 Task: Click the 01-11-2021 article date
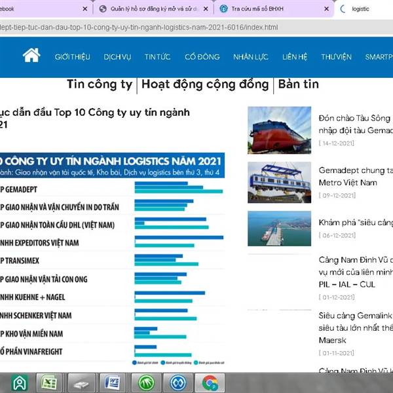(337, 353)
